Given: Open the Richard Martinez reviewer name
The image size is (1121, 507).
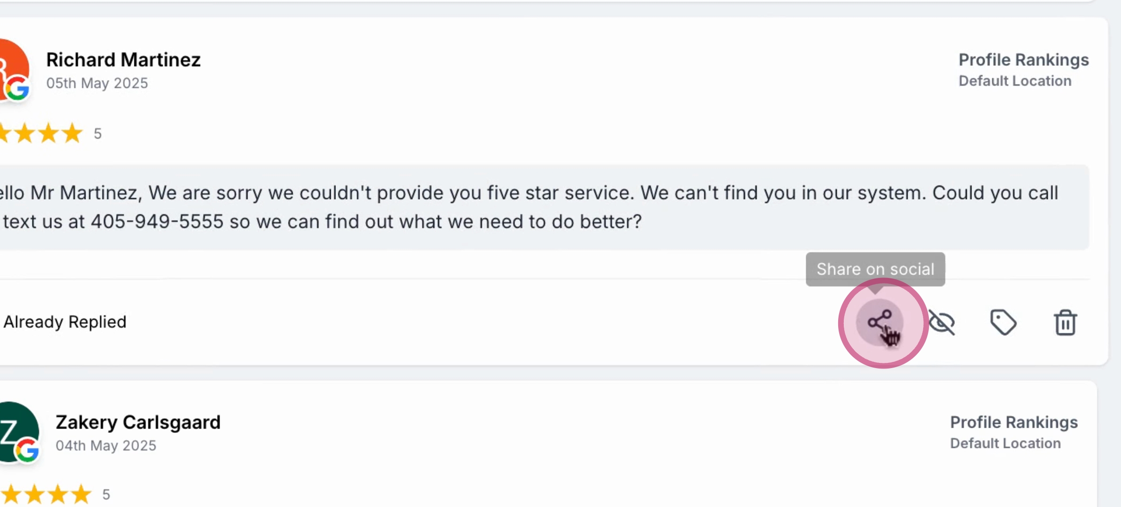Looking at the screenshot, I should pyautogui.click(x=123, y=60).
